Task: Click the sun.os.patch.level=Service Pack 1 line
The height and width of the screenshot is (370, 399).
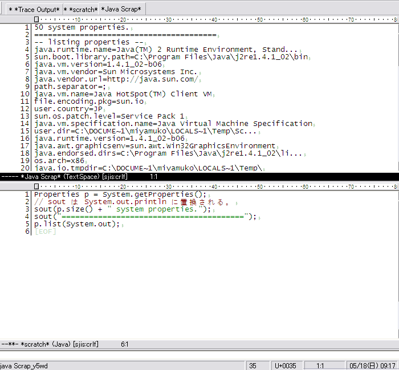Action: pos(109,116)
